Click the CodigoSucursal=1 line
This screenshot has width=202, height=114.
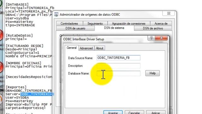tap(22, 53)
